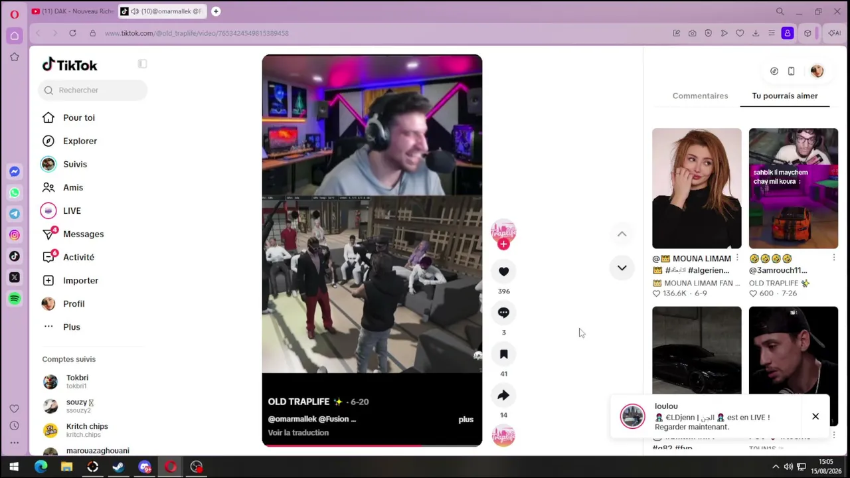
Task: Open Spotify in the Opera sidebar
Action: point(15,299)
